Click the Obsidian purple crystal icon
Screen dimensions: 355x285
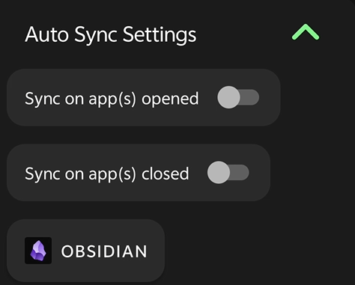tap(38, 251)
